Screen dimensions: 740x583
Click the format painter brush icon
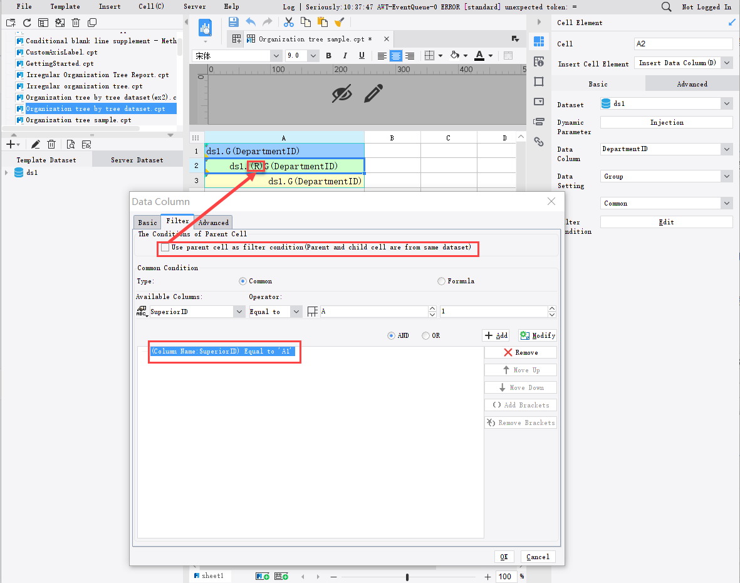tap(340, 22)
